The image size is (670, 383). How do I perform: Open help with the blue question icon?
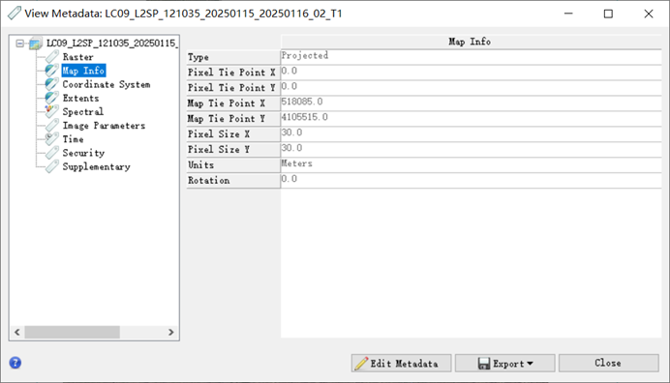15,363
